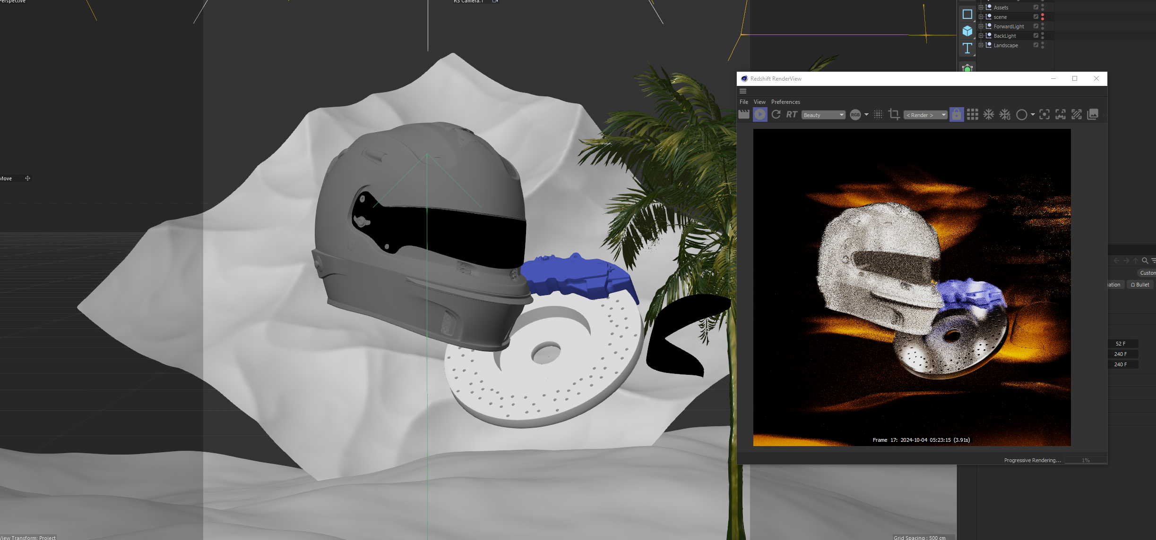Click the 52 F frame field
This screenshot has width=1156, height=540.
1121,344
